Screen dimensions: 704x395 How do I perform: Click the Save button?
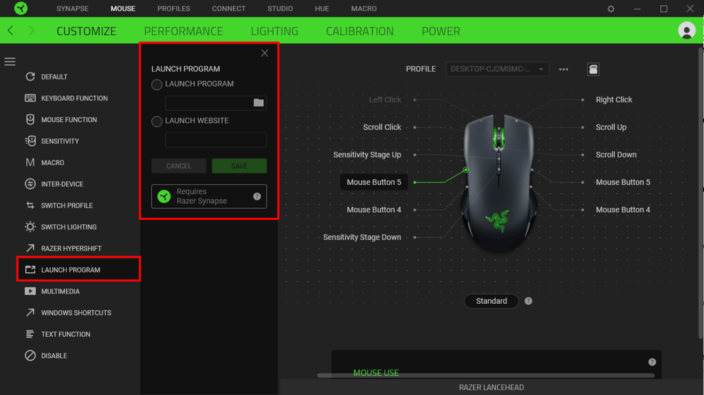(x=239, y=166)
